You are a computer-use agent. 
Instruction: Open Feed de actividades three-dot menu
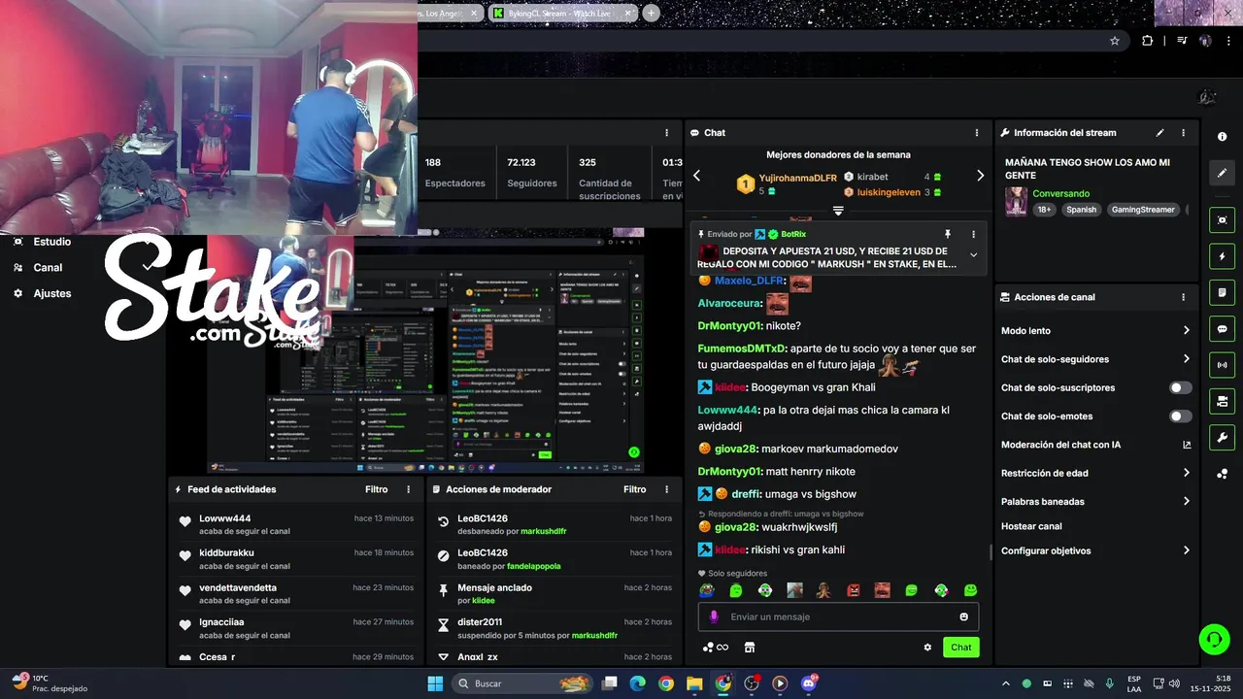pyautogui.click(x=408, y=489)
